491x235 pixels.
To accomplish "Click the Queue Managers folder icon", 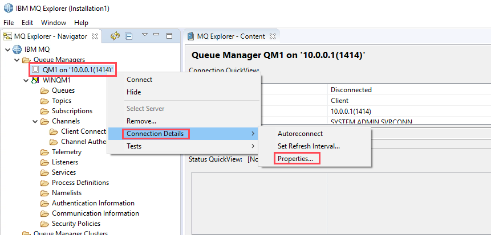I will point(27,60).
